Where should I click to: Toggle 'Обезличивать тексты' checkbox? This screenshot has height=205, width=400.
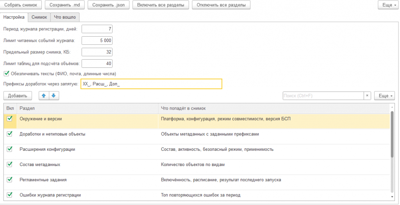[x=6, y=74]
